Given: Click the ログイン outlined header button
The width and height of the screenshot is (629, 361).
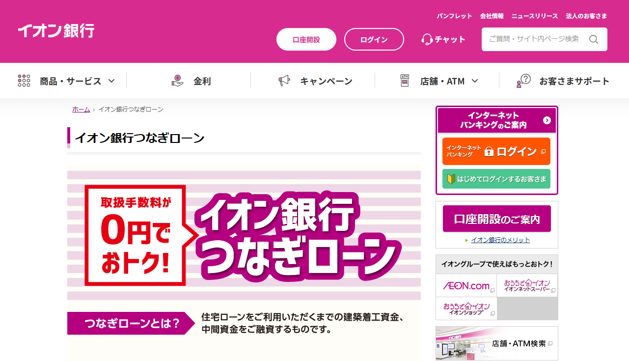Looking at the screenshot, I should pos(374,39).
